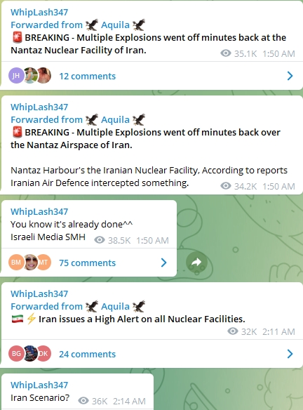Click the BG commenter avatar
Viewport: 303px width, 410px height.
[x=16, y=354]
